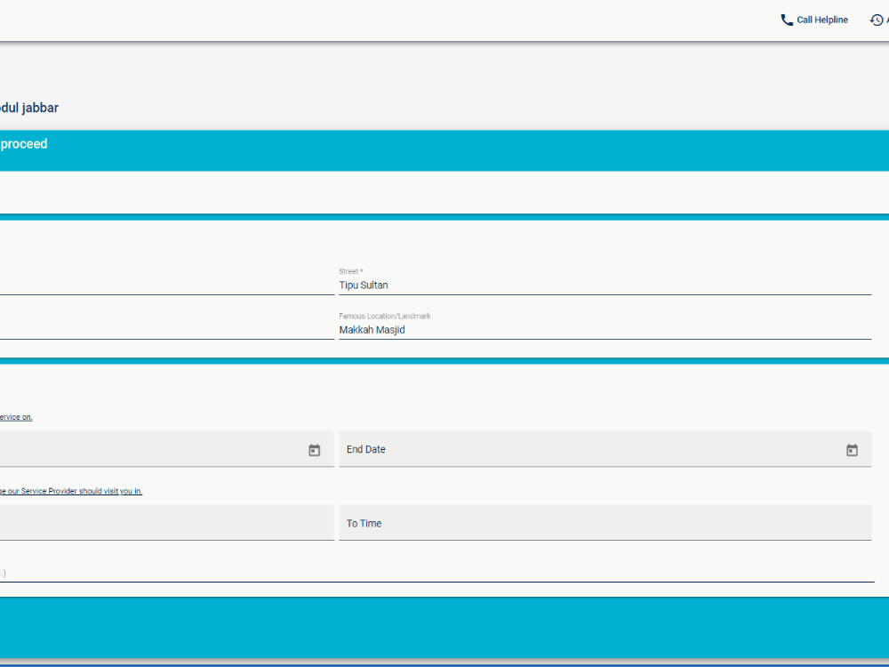The height and width of the screenshot is (667, 889).
Task: Open the To Time picker field
Action: pyautogui.click(x=605, y=523)
